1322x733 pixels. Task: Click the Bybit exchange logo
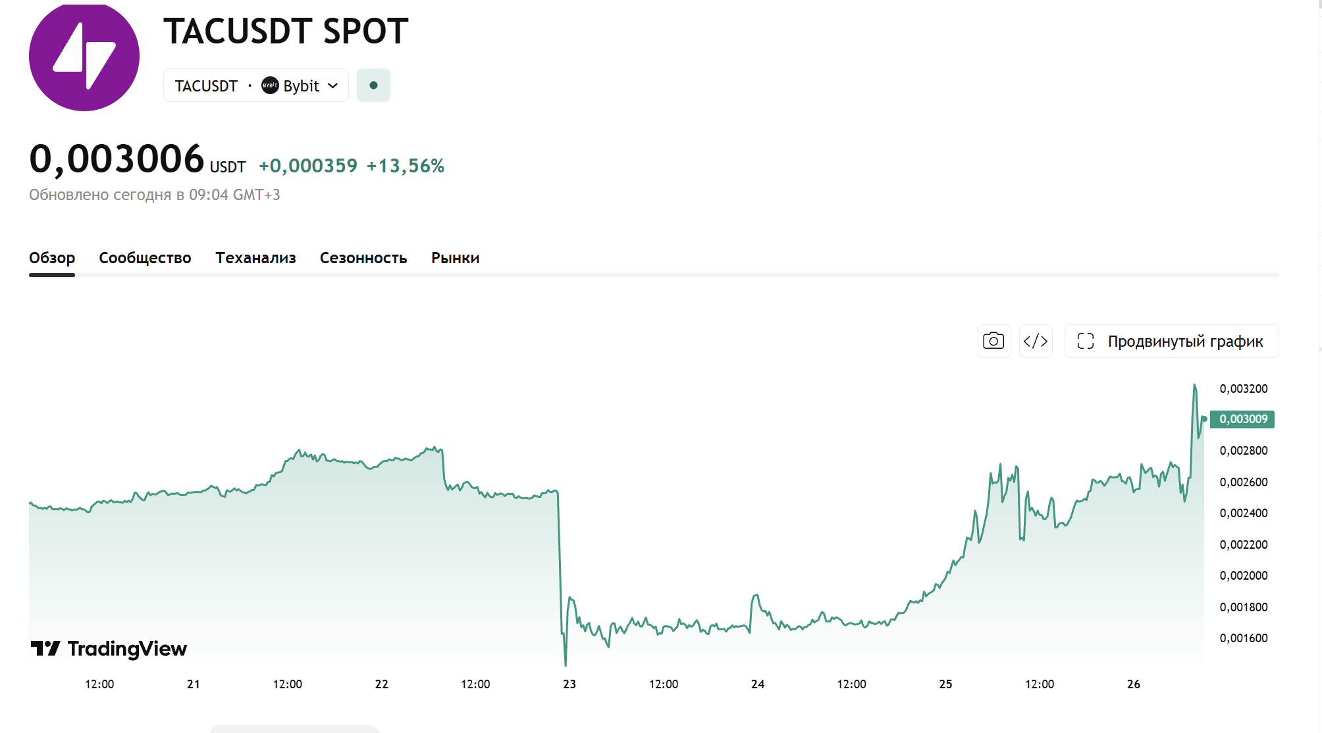click(270, 86)
